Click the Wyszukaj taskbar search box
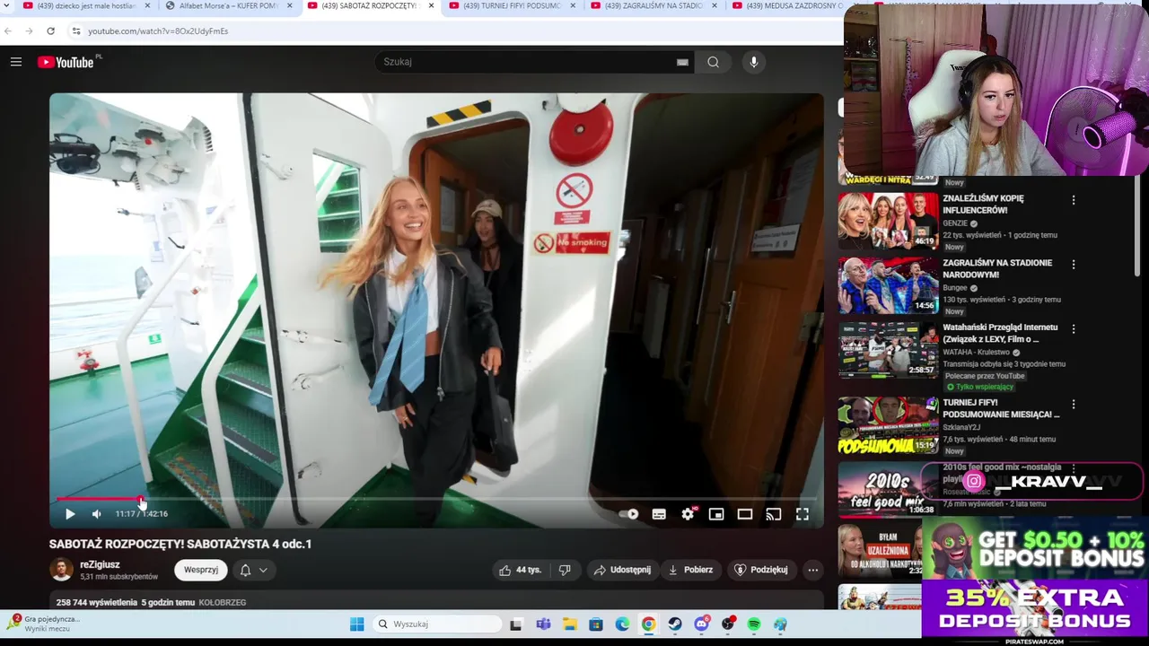The image size is (1149, 646). point(438,624)
